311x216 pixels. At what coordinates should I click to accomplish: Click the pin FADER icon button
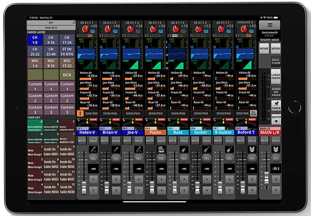[x=276, y=106]
